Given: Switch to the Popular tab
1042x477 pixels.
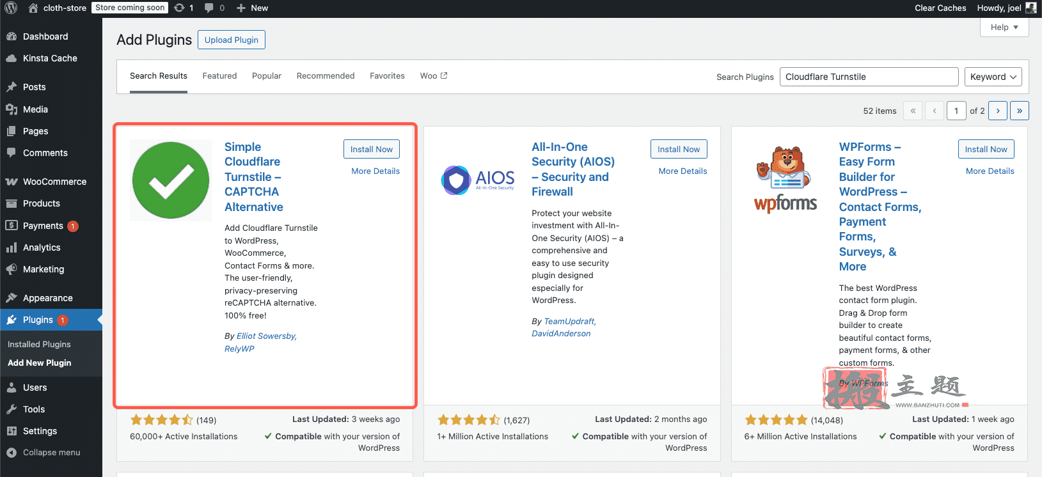Looking at the screenshot, I should [267, 75].
